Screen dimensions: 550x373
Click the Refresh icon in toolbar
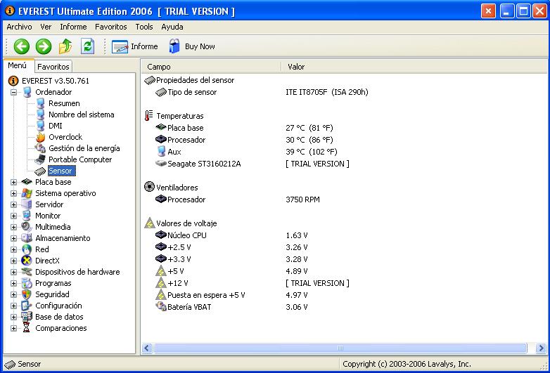87,46
